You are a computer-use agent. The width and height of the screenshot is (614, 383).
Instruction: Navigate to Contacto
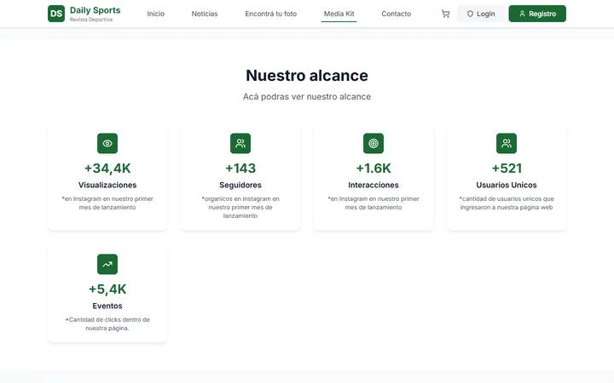[x=396, y=14]
